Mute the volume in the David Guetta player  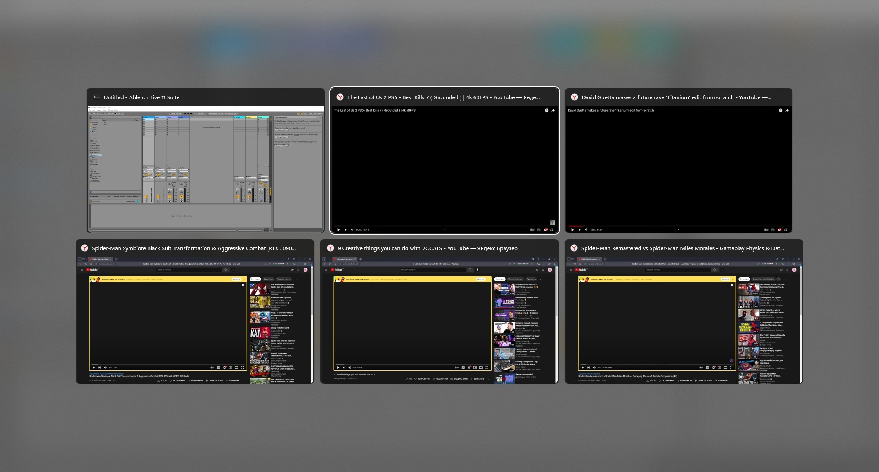(586, 229)
